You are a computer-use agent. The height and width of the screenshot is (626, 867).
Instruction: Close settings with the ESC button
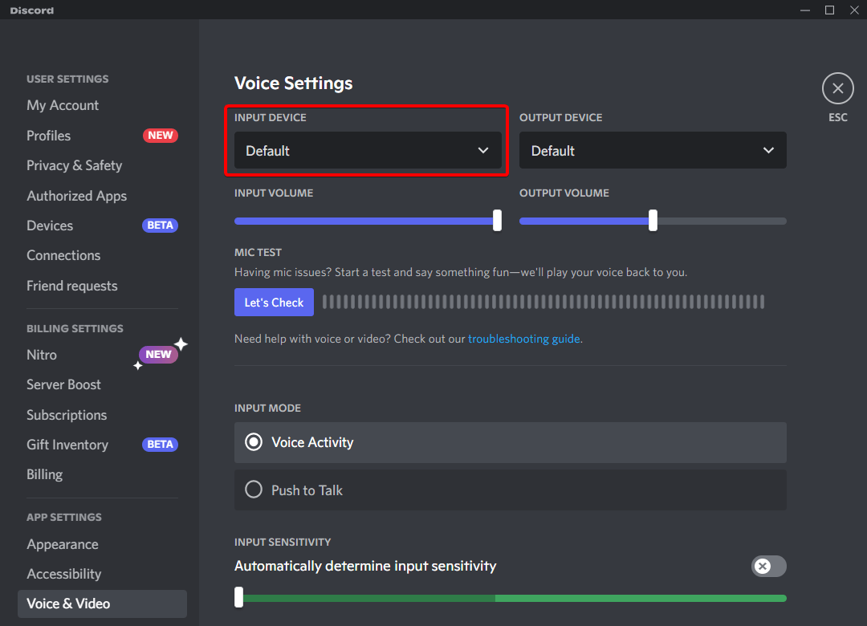837,88
